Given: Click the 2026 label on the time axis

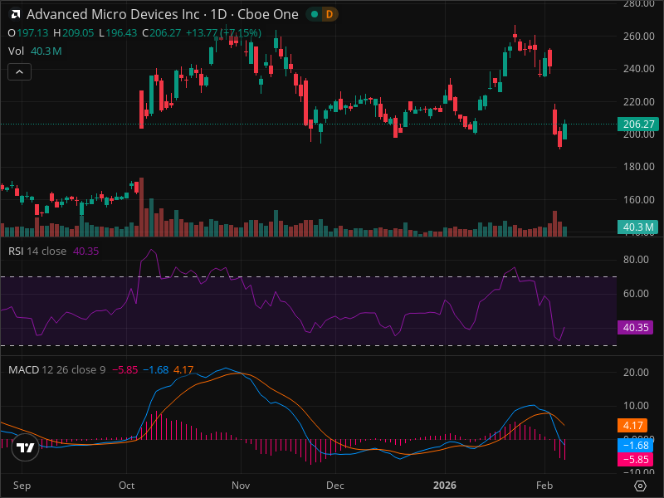Looking at the screenshot, I should pyautogui.click(x=445, y=486).
